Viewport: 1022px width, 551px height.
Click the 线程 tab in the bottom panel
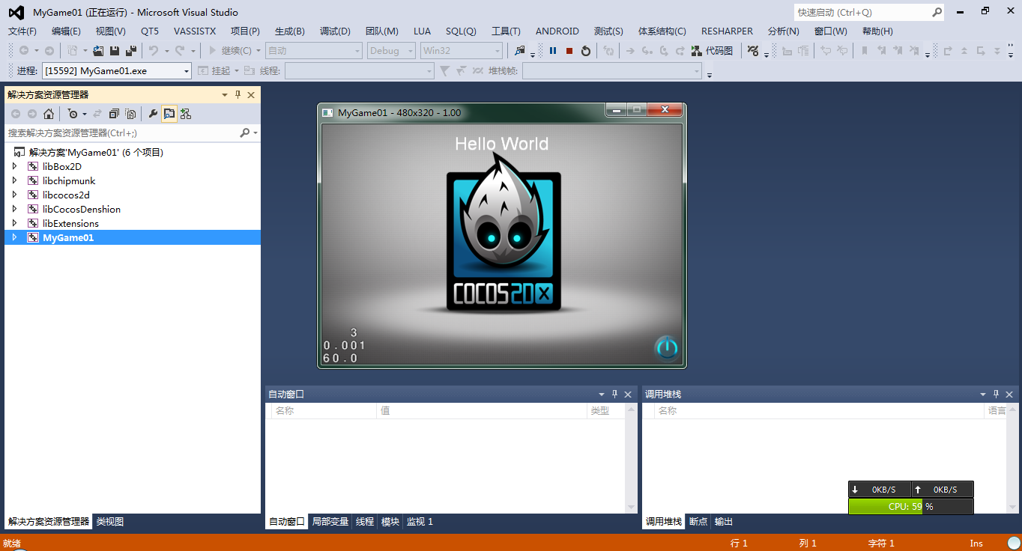click(x=365, y=522)
